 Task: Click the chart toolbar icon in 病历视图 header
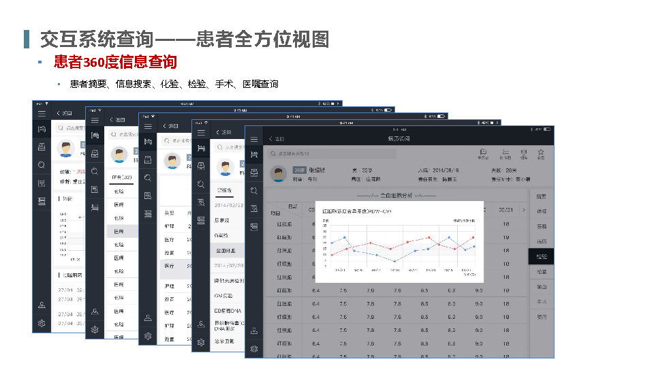click(x=524, y=154)
